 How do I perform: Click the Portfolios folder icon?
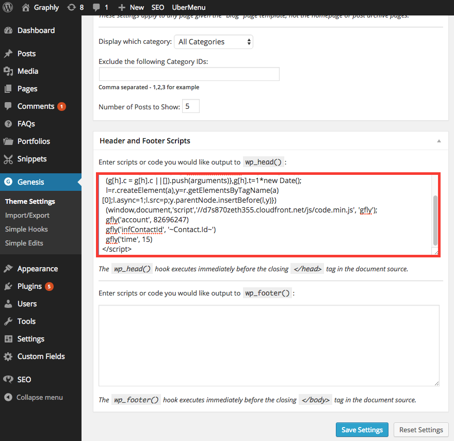[8, 141]
